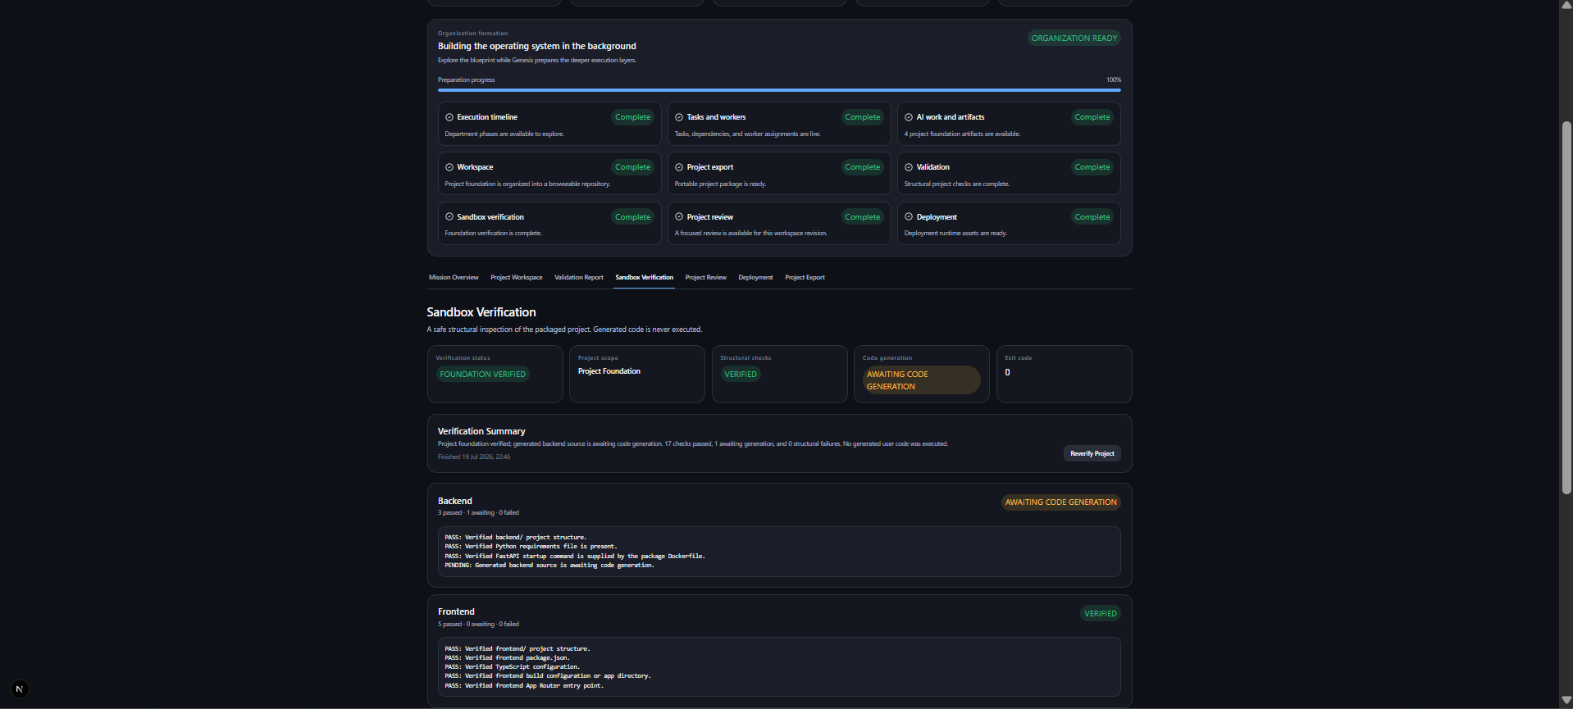Image resolution: width=1573 pixels, height=709 pixels.
Task: Click the Complete badge on Workspace card
Action: (x=633, y=167)
